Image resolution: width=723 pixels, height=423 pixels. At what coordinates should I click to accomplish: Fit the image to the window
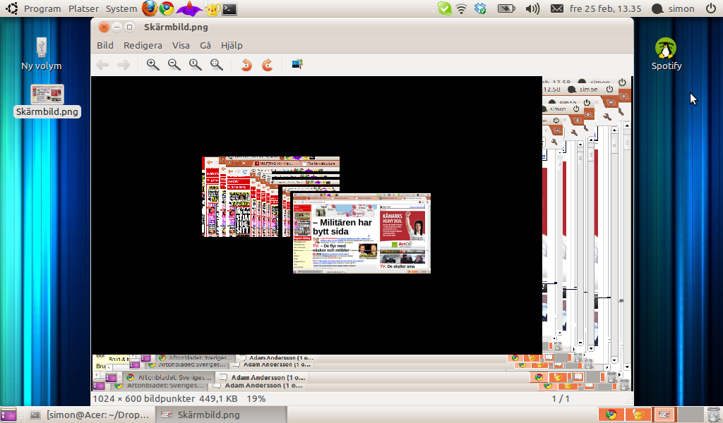[217, 65]
